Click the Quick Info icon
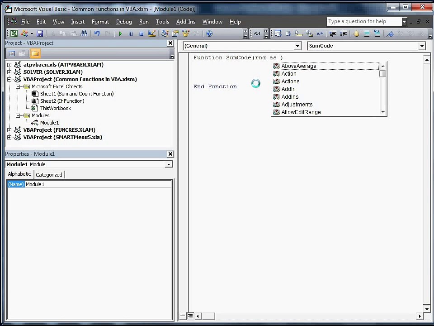The image size is (434, 326). [298, 34]
